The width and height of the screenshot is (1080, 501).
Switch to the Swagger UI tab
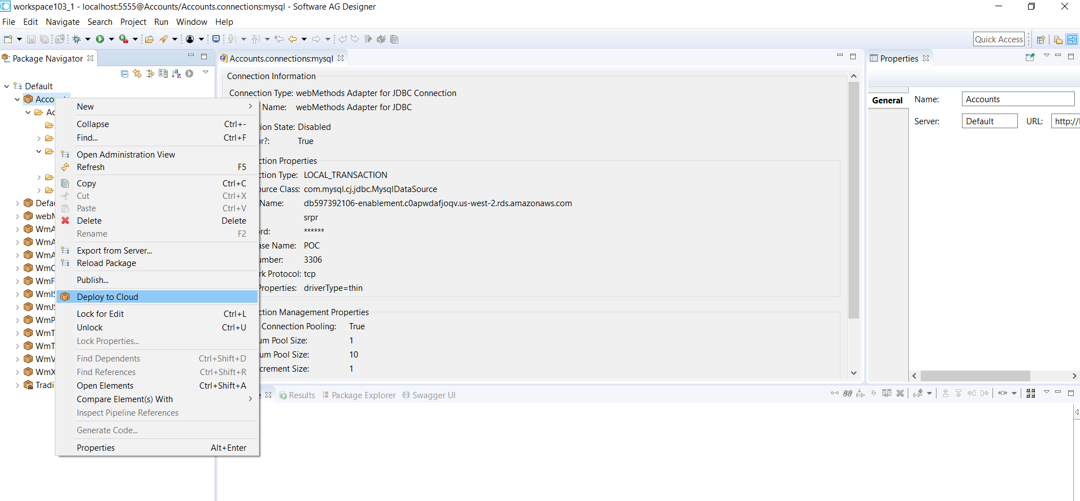[429, 395]
